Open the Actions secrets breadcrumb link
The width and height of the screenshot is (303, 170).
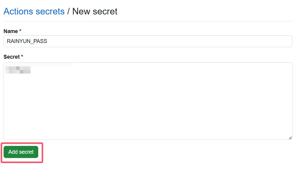point(34,11)
